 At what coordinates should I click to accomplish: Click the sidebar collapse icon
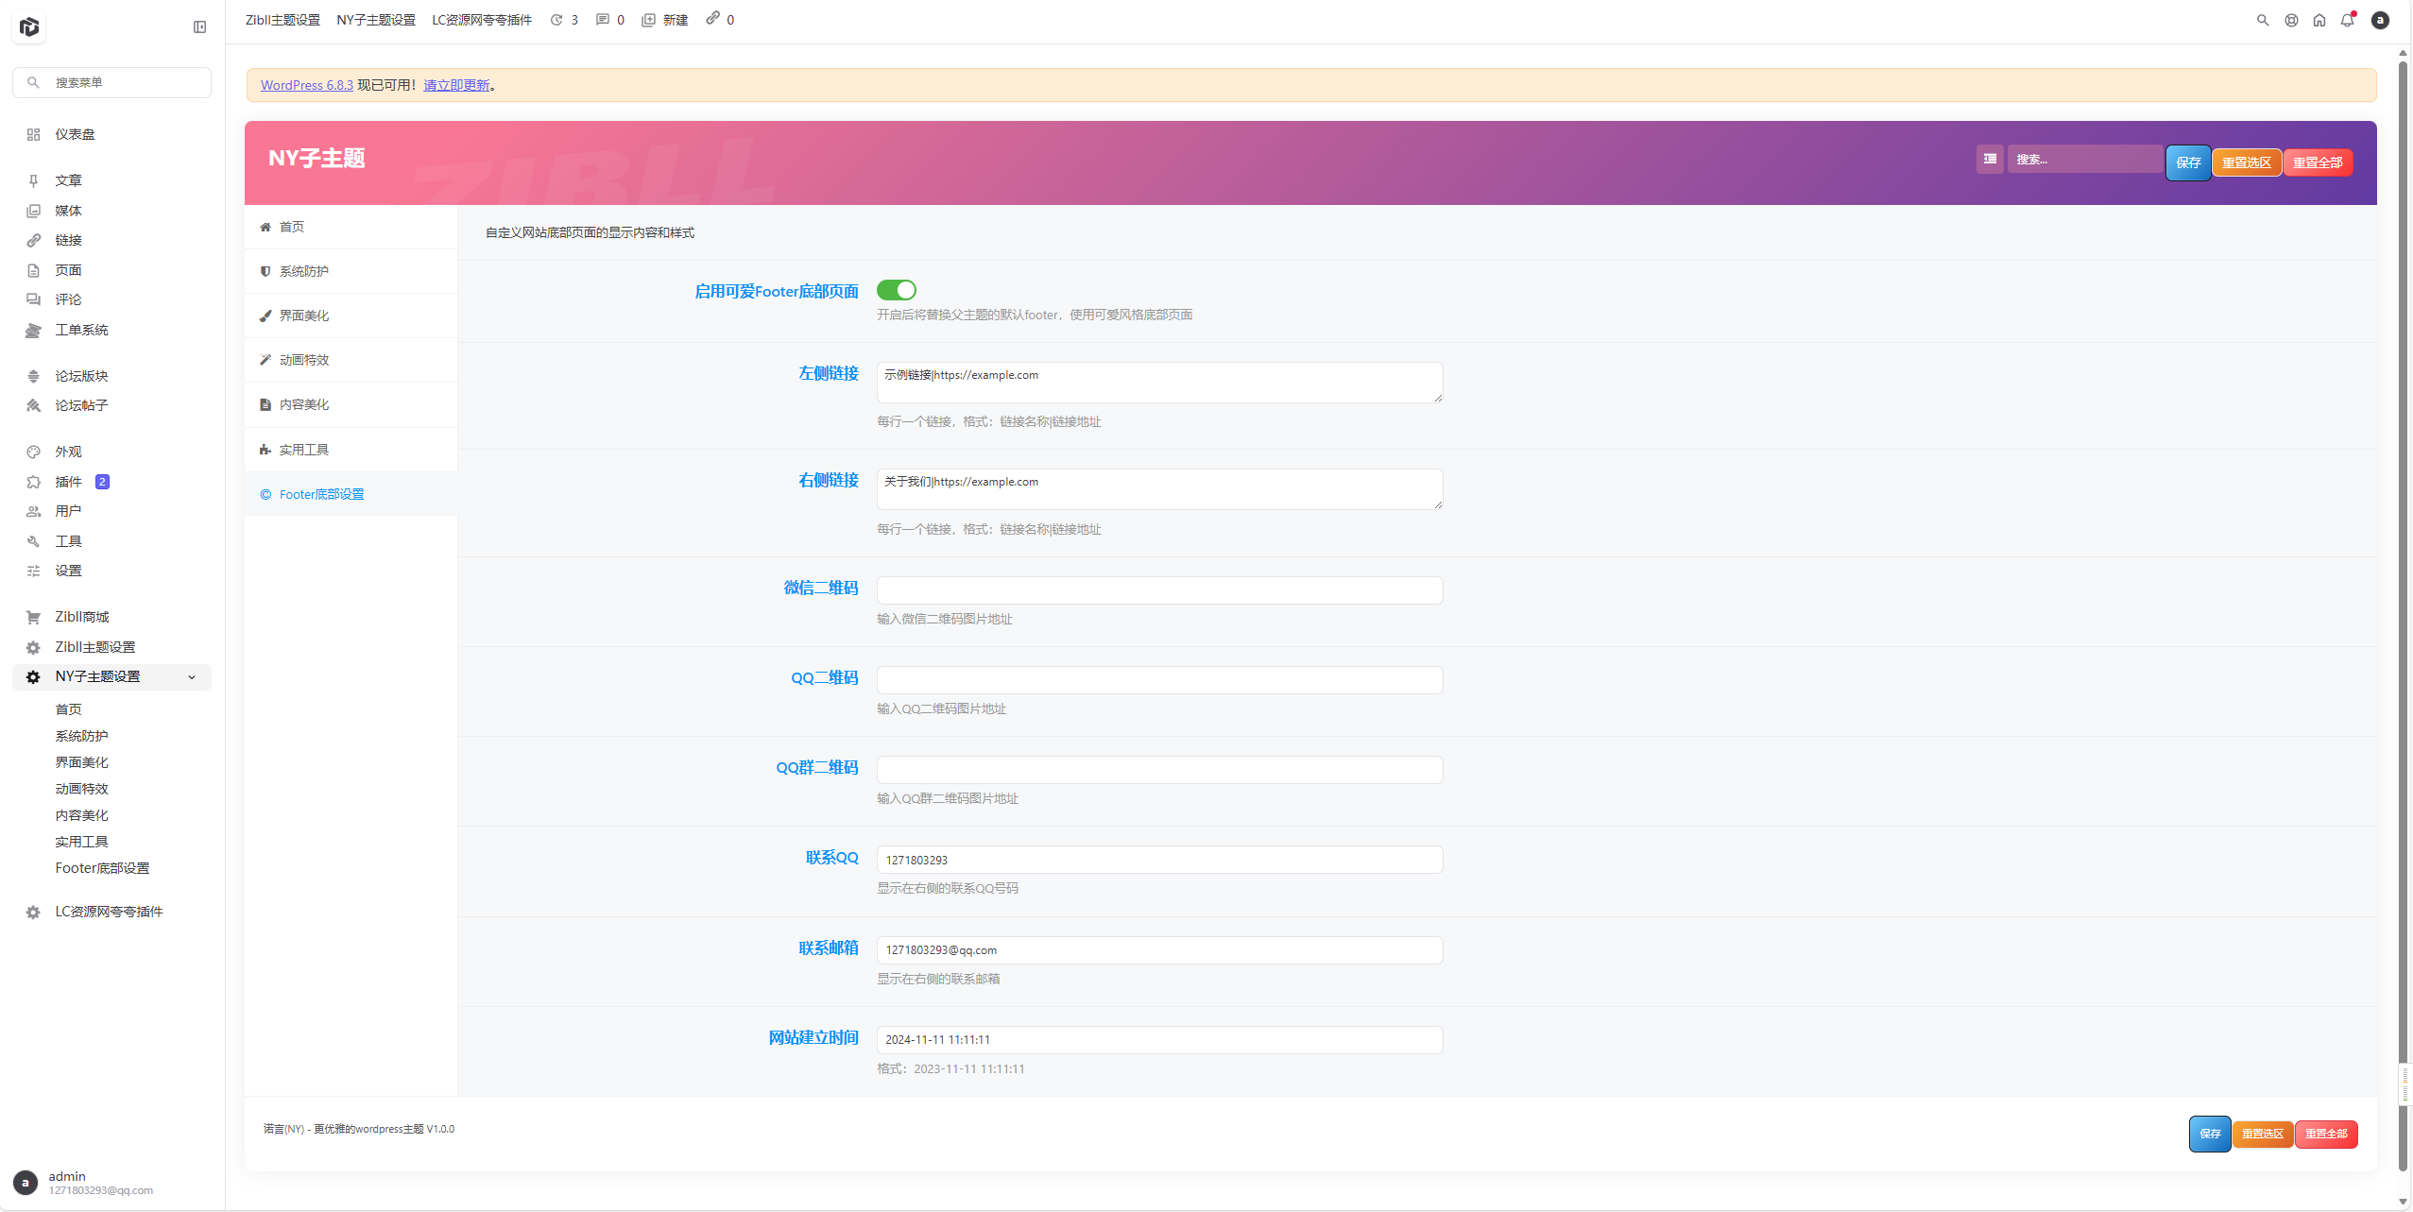click(199, 26)
